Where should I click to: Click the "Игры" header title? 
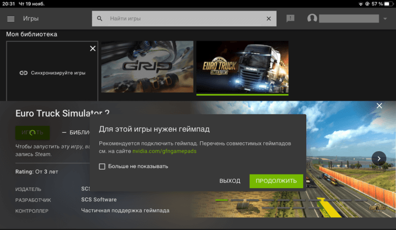coord(31,19)
